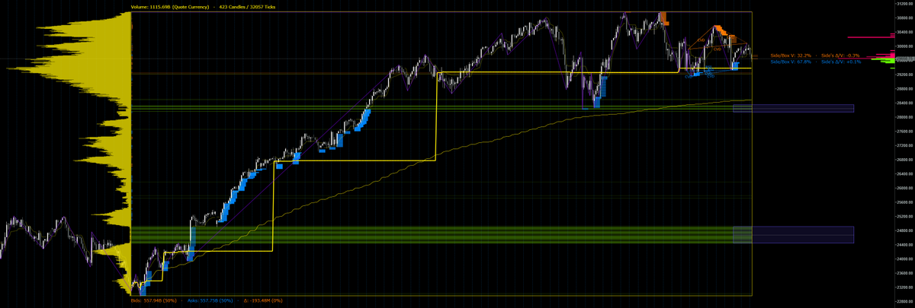Image resolution: width=915 pixels, height=308 pixels.
Task: Click the 24800.00 price axis label
Action: pyautogui.click(x=905, y=230)
